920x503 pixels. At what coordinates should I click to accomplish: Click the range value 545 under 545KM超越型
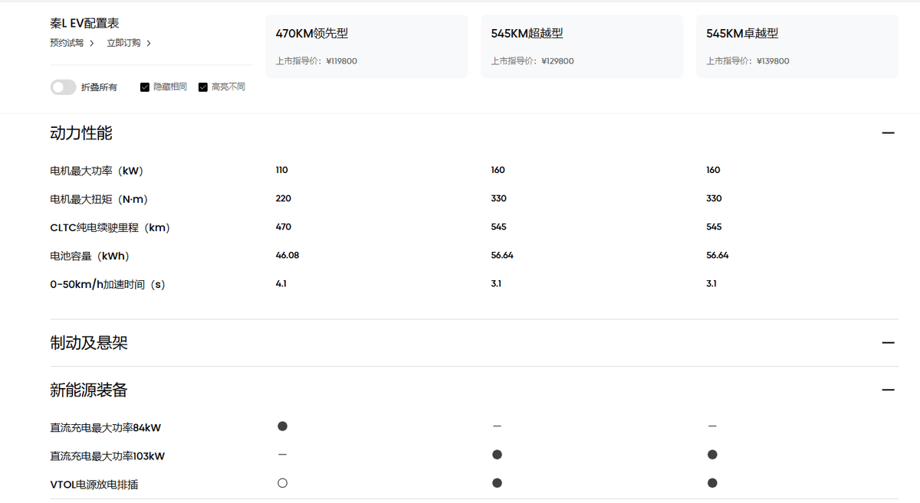pyautogui.click(x=499, y=227)
